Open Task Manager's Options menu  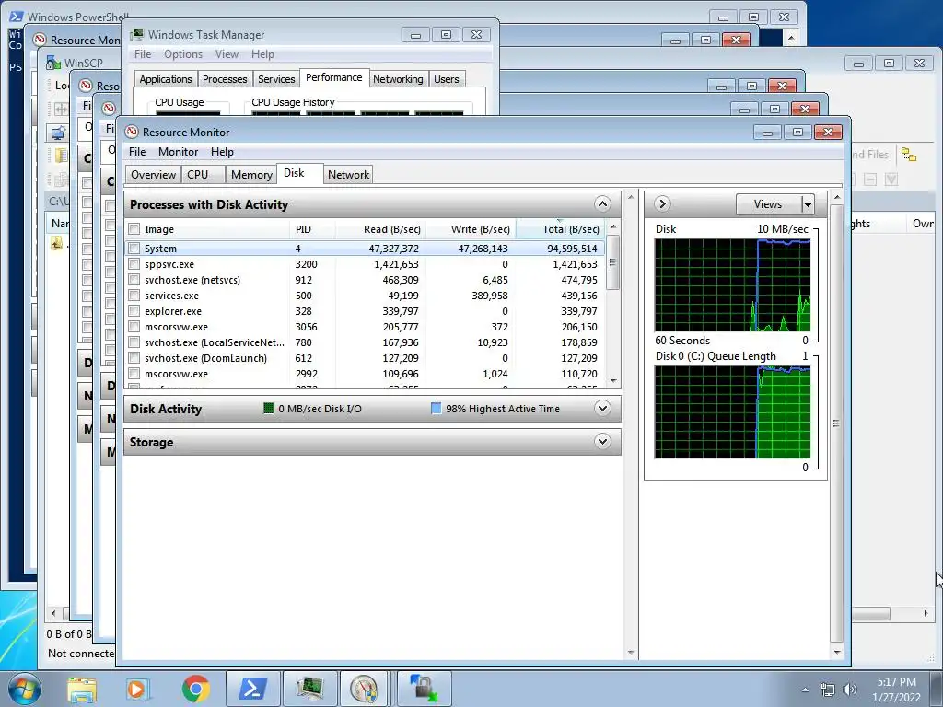pyautogui.click(x=183, y=54)
